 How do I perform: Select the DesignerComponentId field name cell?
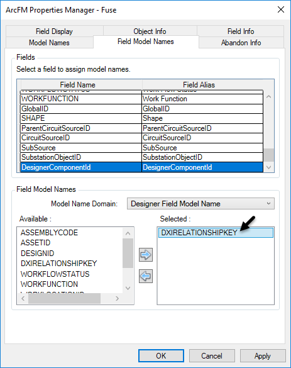81,167
